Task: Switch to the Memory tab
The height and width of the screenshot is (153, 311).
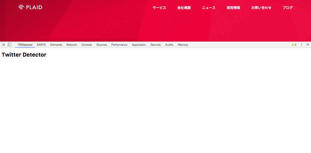Action: [x=183, y=45]
